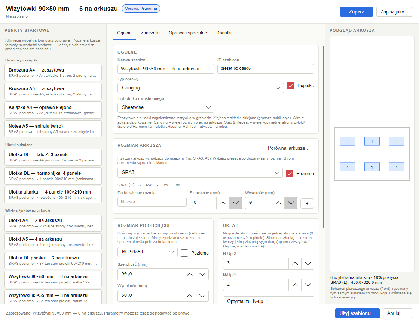Screen dimensions: 419x322
Task: Switch to the Znaczniki tab
Action: click(150, 33)
